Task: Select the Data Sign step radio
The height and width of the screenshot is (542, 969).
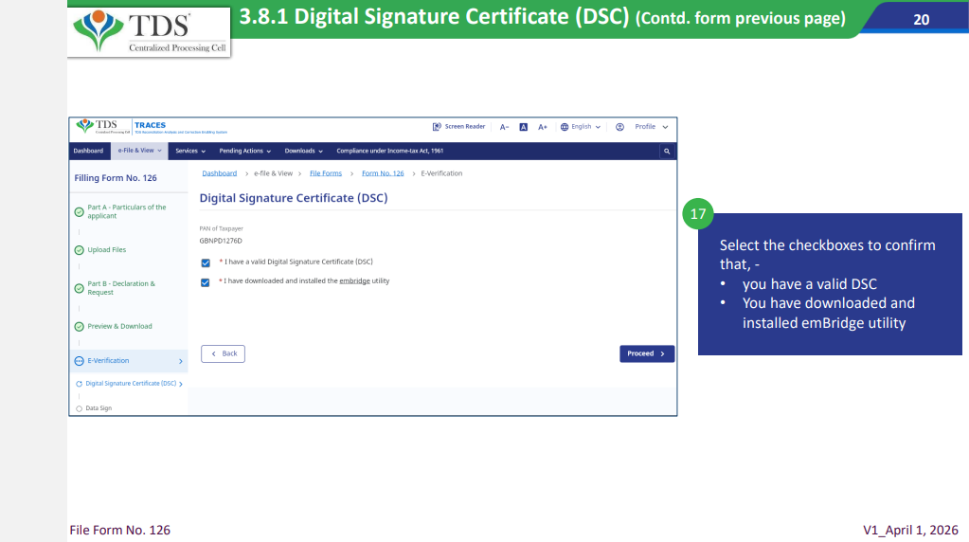Action: point(79,408)
